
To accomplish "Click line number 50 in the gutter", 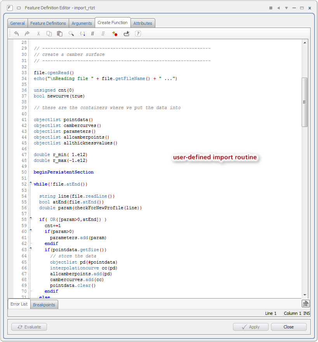I will 24,172.
